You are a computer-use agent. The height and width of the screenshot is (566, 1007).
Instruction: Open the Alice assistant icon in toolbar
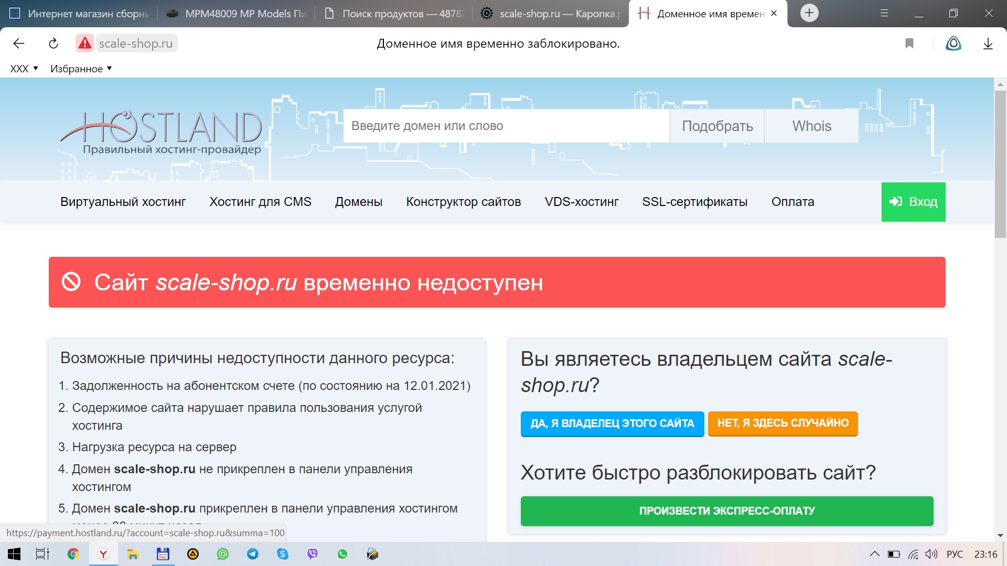click(953, 43)
